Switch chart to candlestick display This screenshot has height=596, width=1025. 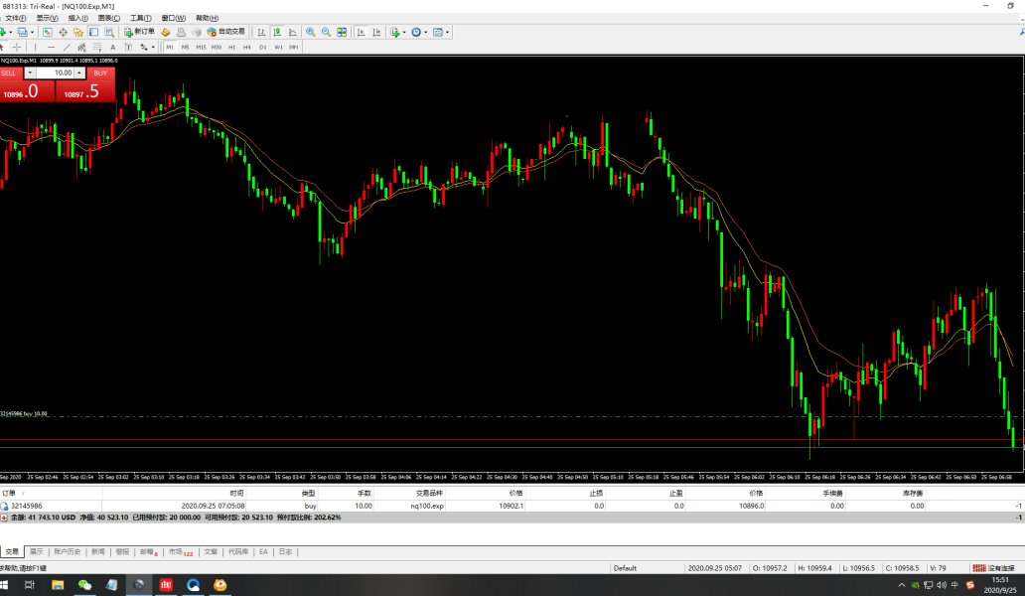275,32
